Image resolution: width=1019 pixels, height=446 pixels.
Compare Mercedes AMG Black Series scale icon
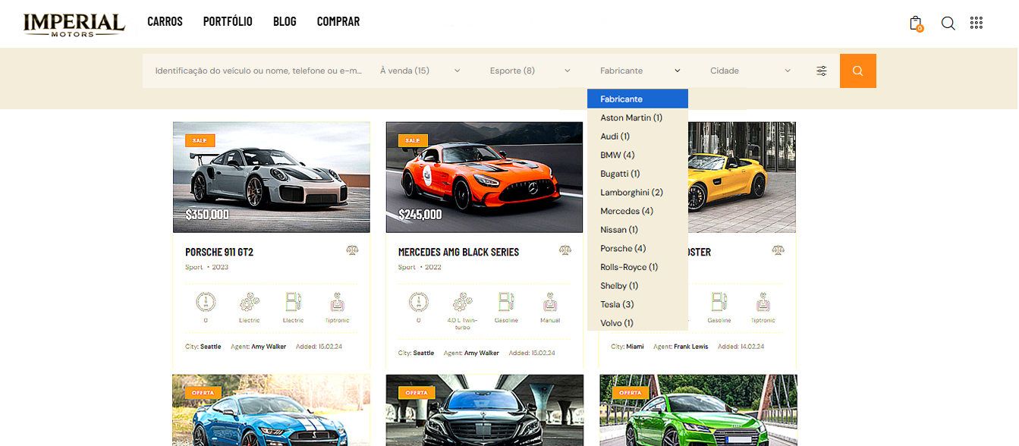point(565,250)
